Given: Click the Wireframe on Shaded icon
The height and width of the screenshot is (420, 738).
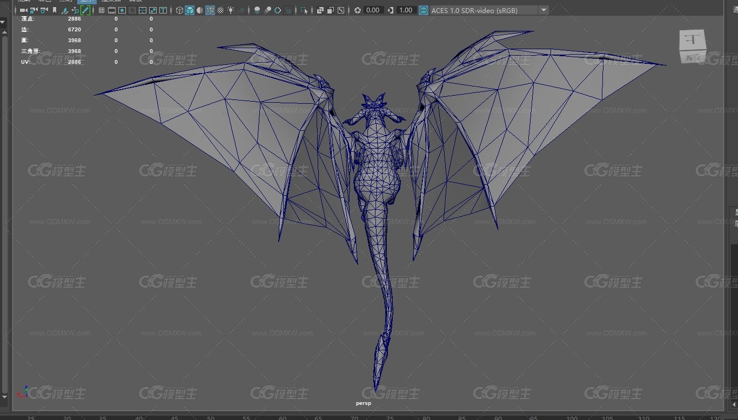Looking at the screenshot, I should 210,10.
